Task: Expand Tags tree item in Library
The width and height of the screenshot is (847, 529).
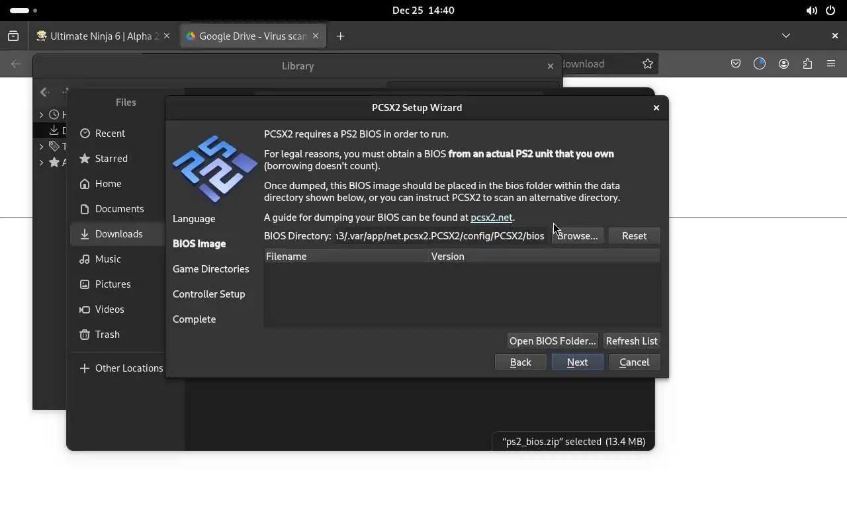Action: tap(41, 147)
